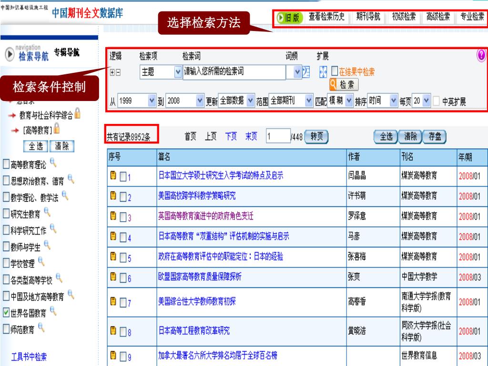Image resolution: width=488 pixels, height=366 pixels.
Task: Click the magnifier icon beside 高等教育理论
Action: pos(53,163)
